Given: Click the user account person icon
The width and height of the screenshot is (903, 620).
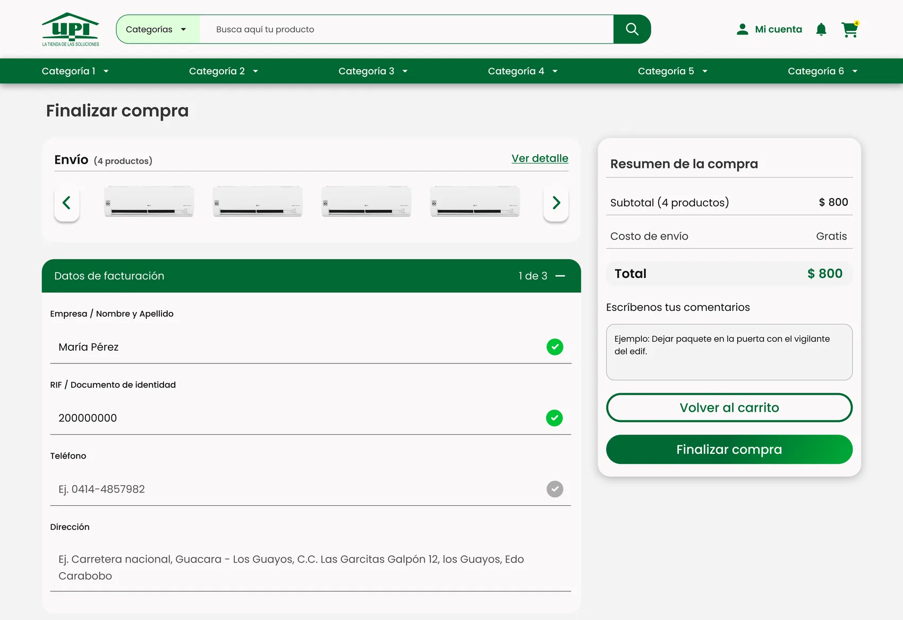Looking at the screenshot, I should coord(743,29).
